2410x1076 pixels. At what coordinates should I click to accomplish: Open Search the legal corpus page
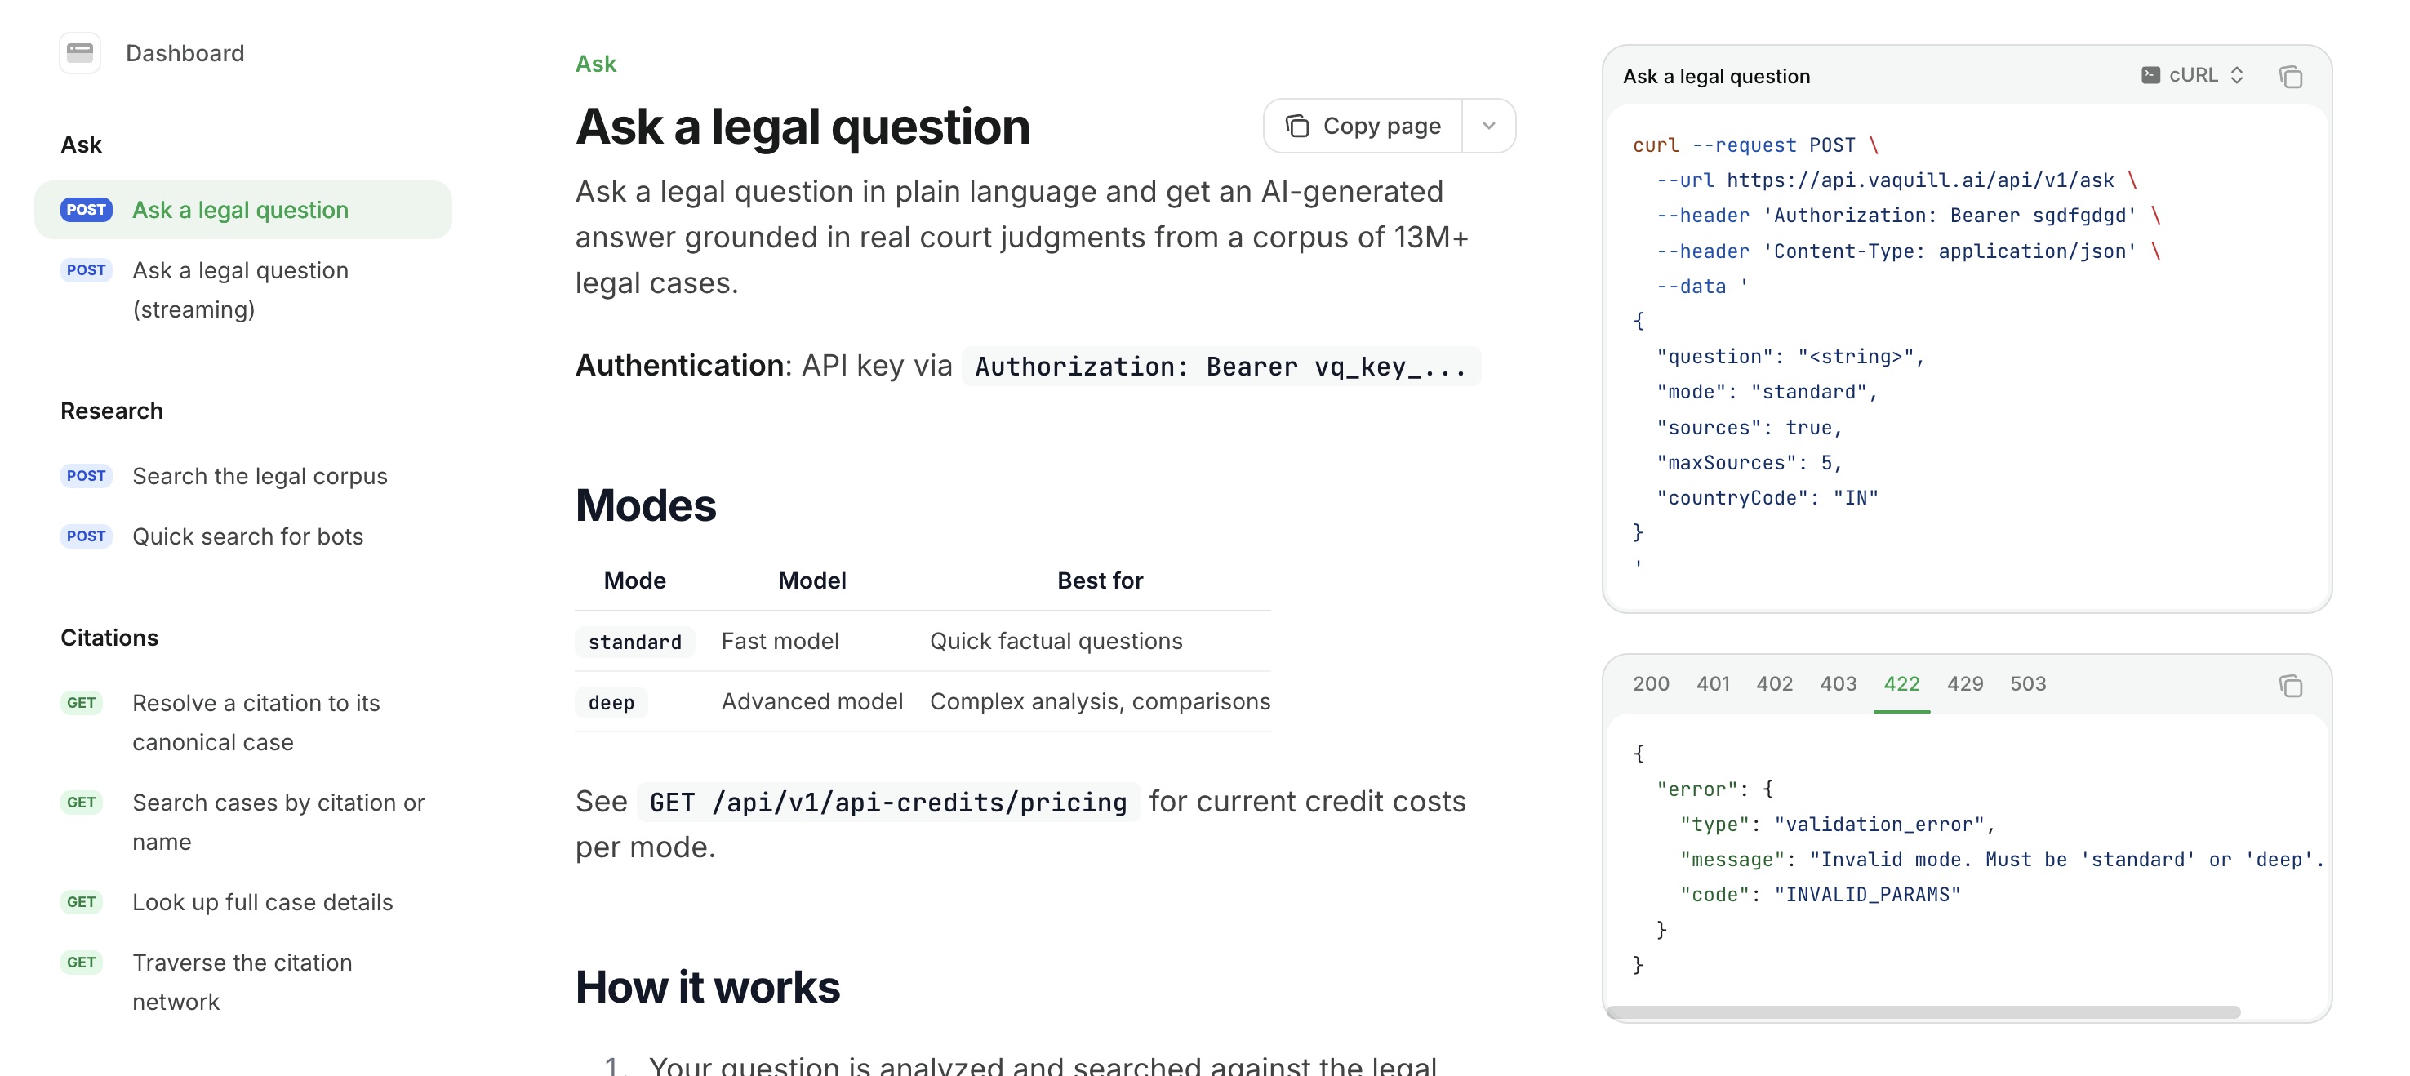click(243, 476)
